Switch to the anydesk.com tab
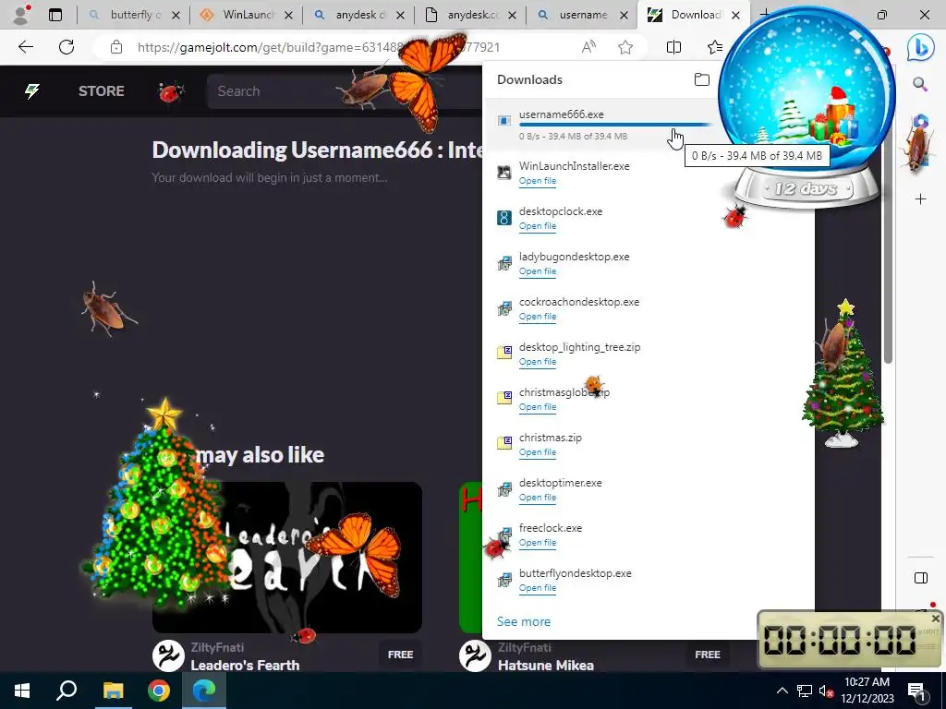Image resolution: width=946 pixels, height=709 pixels. [472, 15]
